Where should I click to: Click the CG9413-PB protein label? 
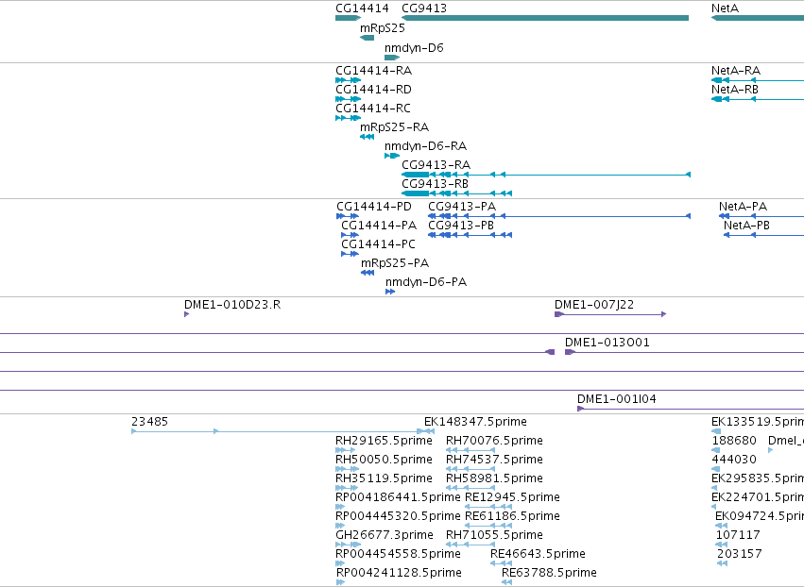pyautogui.click(x=461, y=226)
